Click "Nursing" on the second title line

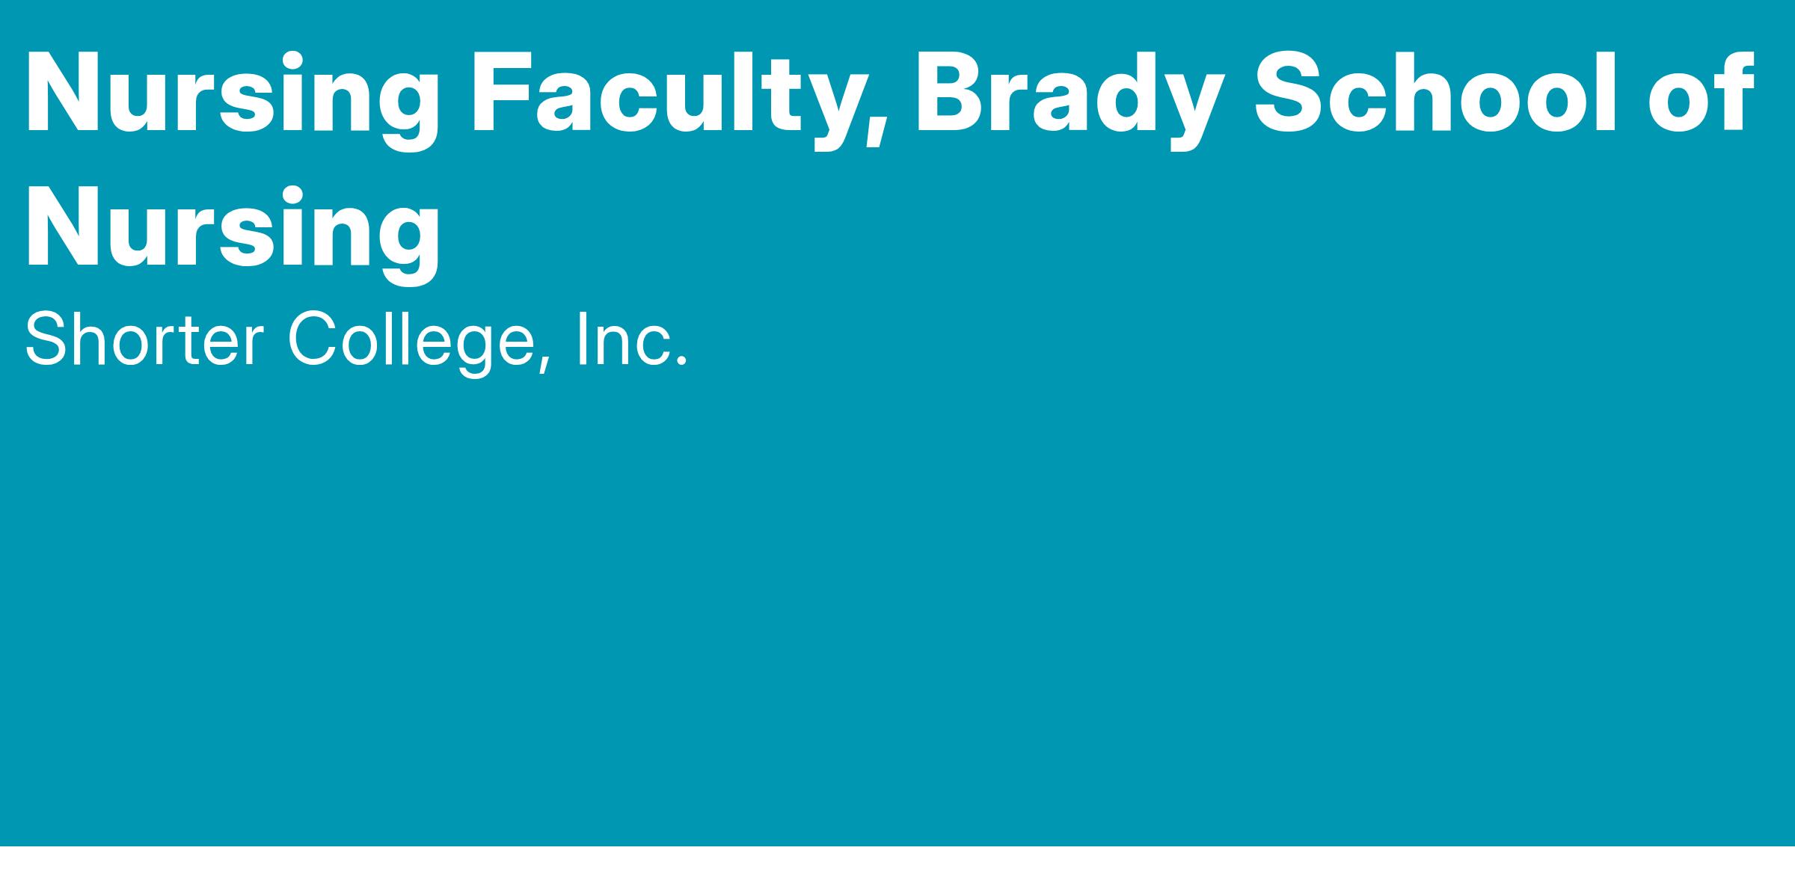point(233,235)
